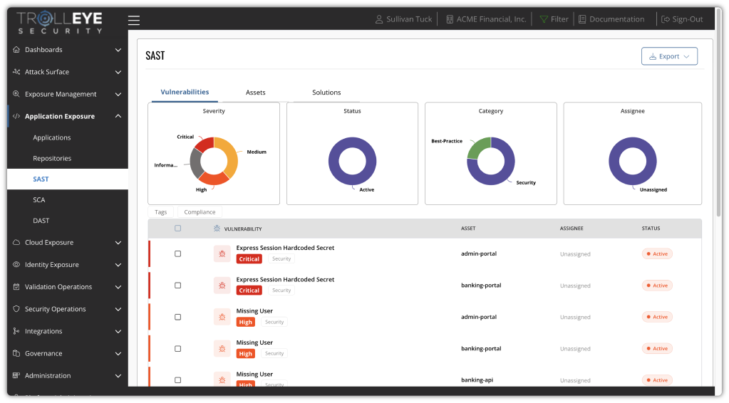The width and height of the screenshot is (729, 403).
Task: Click the yellow Medium segment in Severity chart
Action: pos(231,157)
